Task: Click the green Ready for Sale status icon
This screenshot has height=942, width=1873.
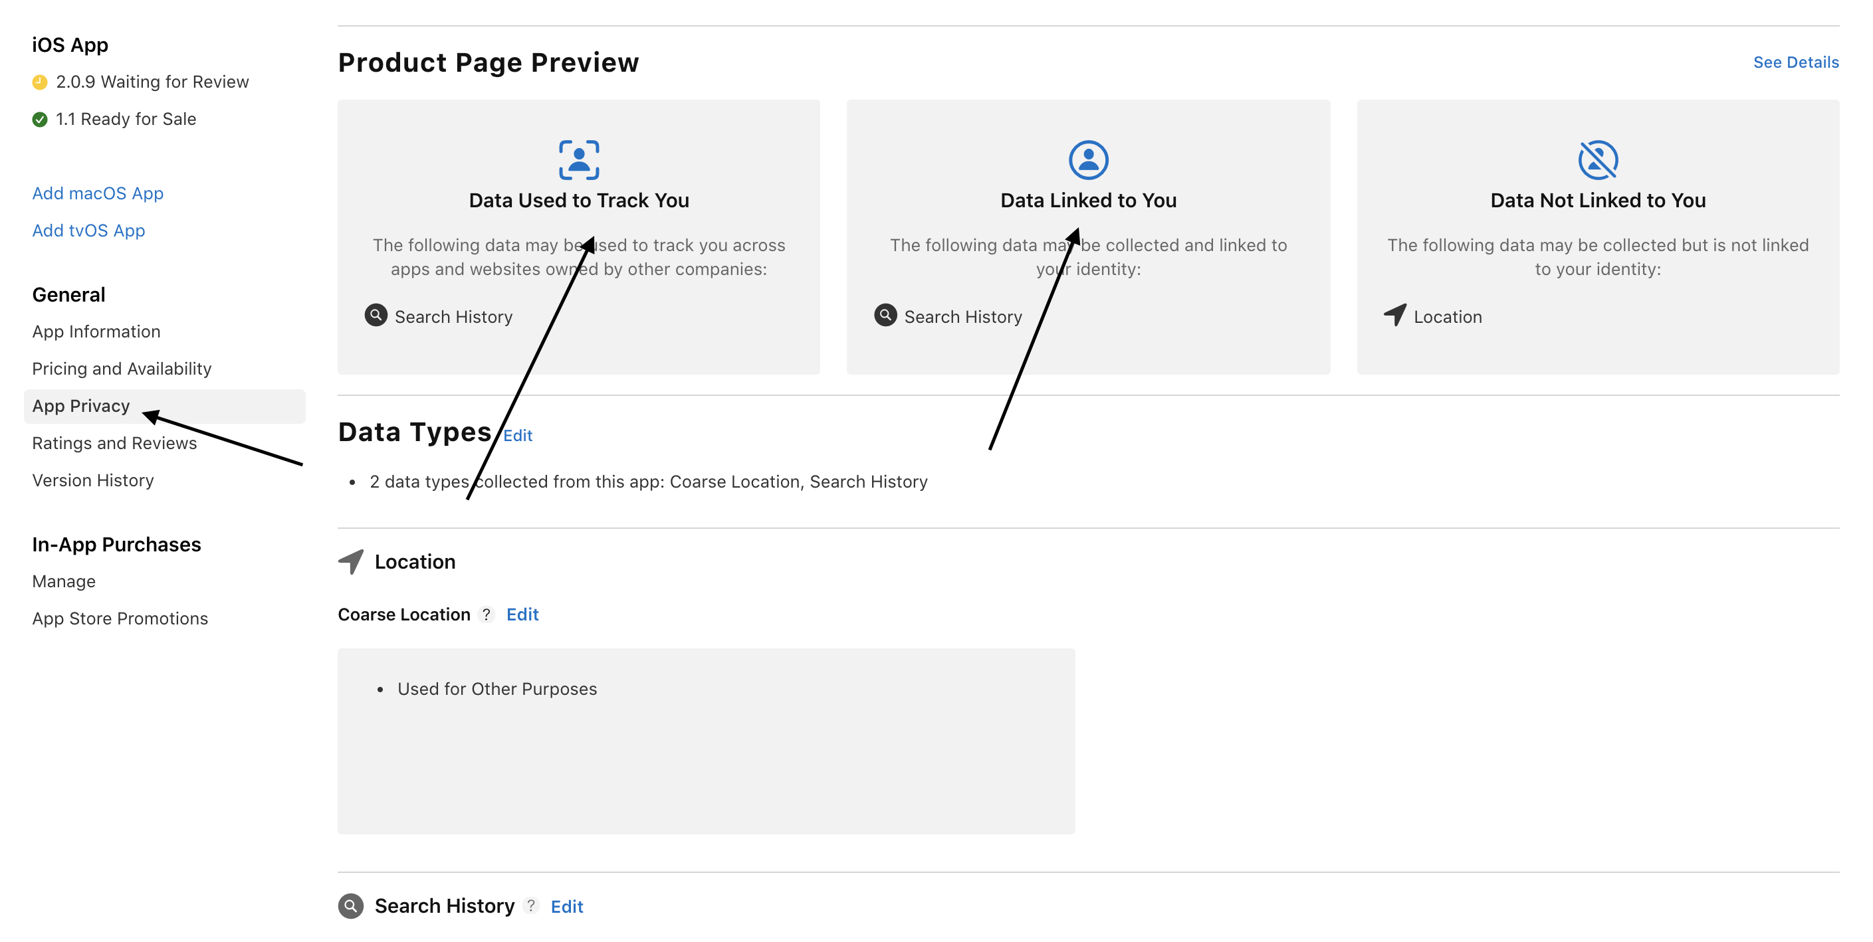Action: point(40,119)
